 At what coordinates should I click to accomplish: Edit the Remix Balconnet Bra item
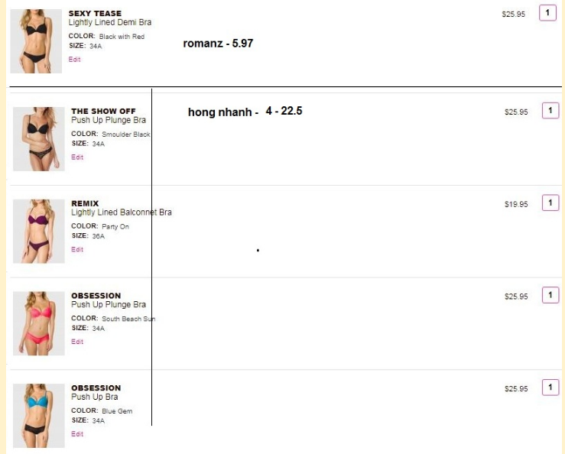coord(77,250)
